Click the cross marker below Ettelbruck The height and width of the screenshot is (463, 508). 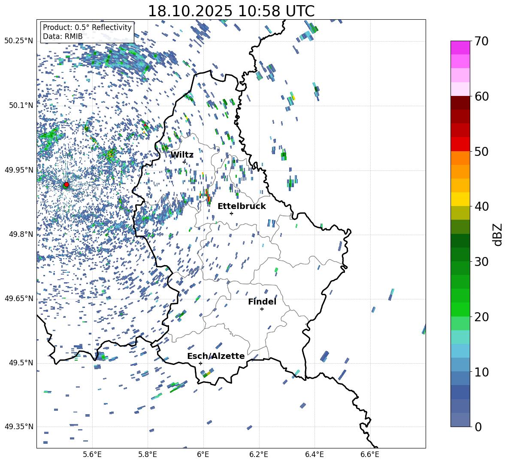point(231,213)
